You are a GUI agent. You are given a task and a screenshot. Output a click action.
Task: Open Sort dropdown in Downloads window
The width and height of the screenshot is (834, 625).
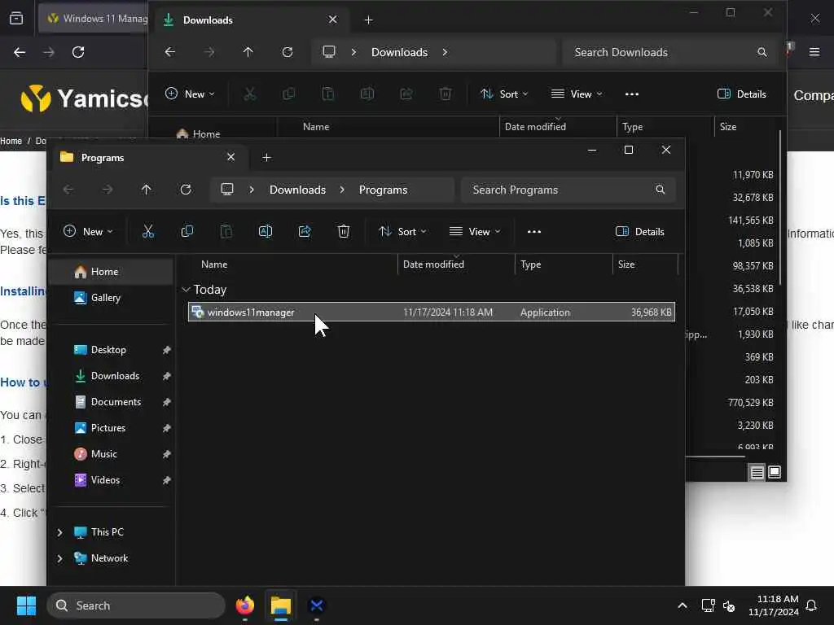504,94
